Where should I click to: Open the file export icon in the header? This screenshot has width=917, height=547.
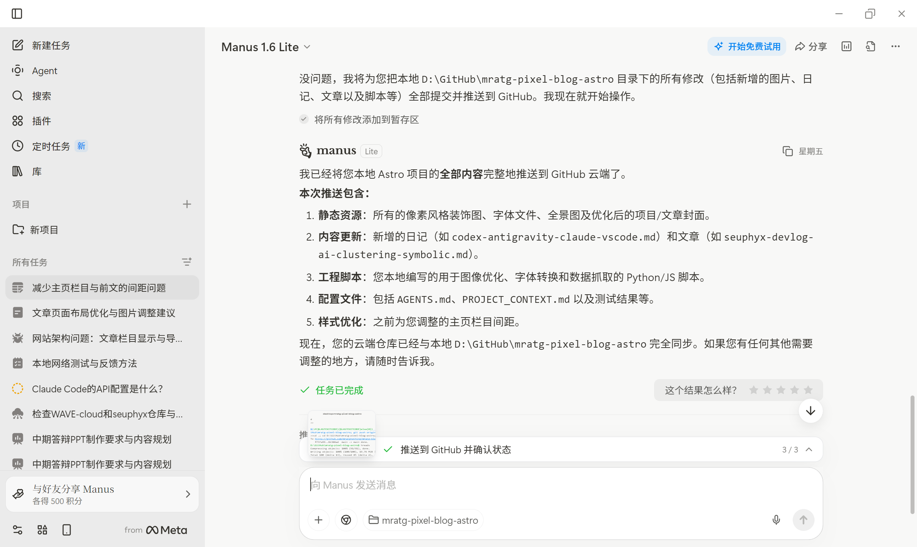pos(870,47)
